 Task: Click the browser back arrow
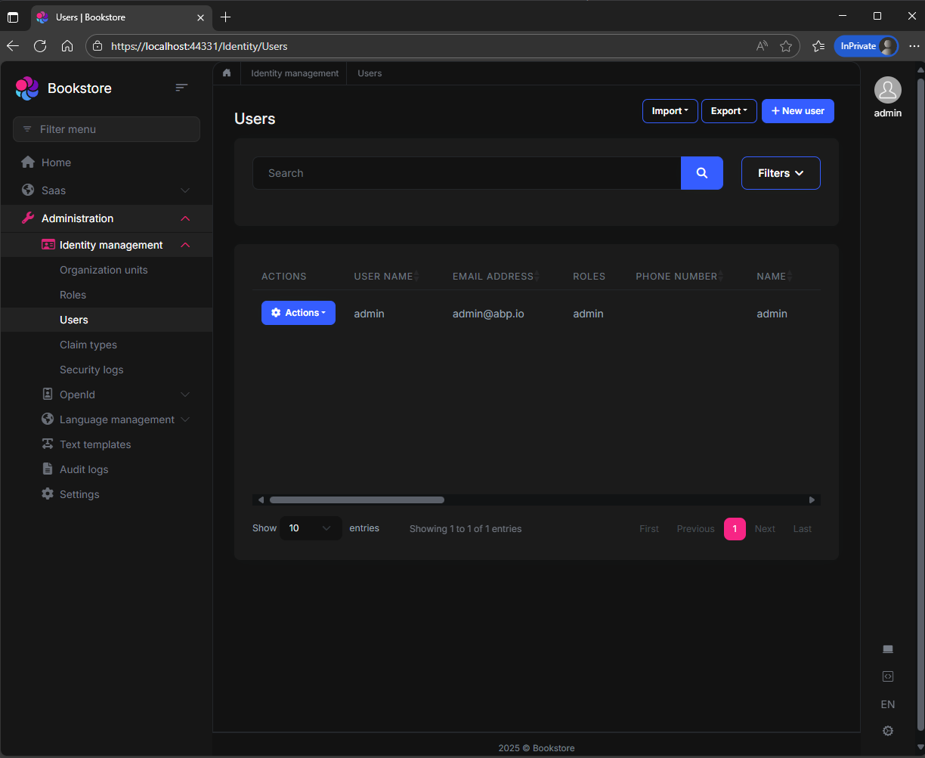point(13,46)
